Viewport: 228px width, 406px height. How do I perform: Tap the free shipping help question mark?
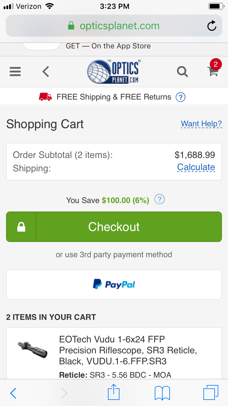point(181,97)
